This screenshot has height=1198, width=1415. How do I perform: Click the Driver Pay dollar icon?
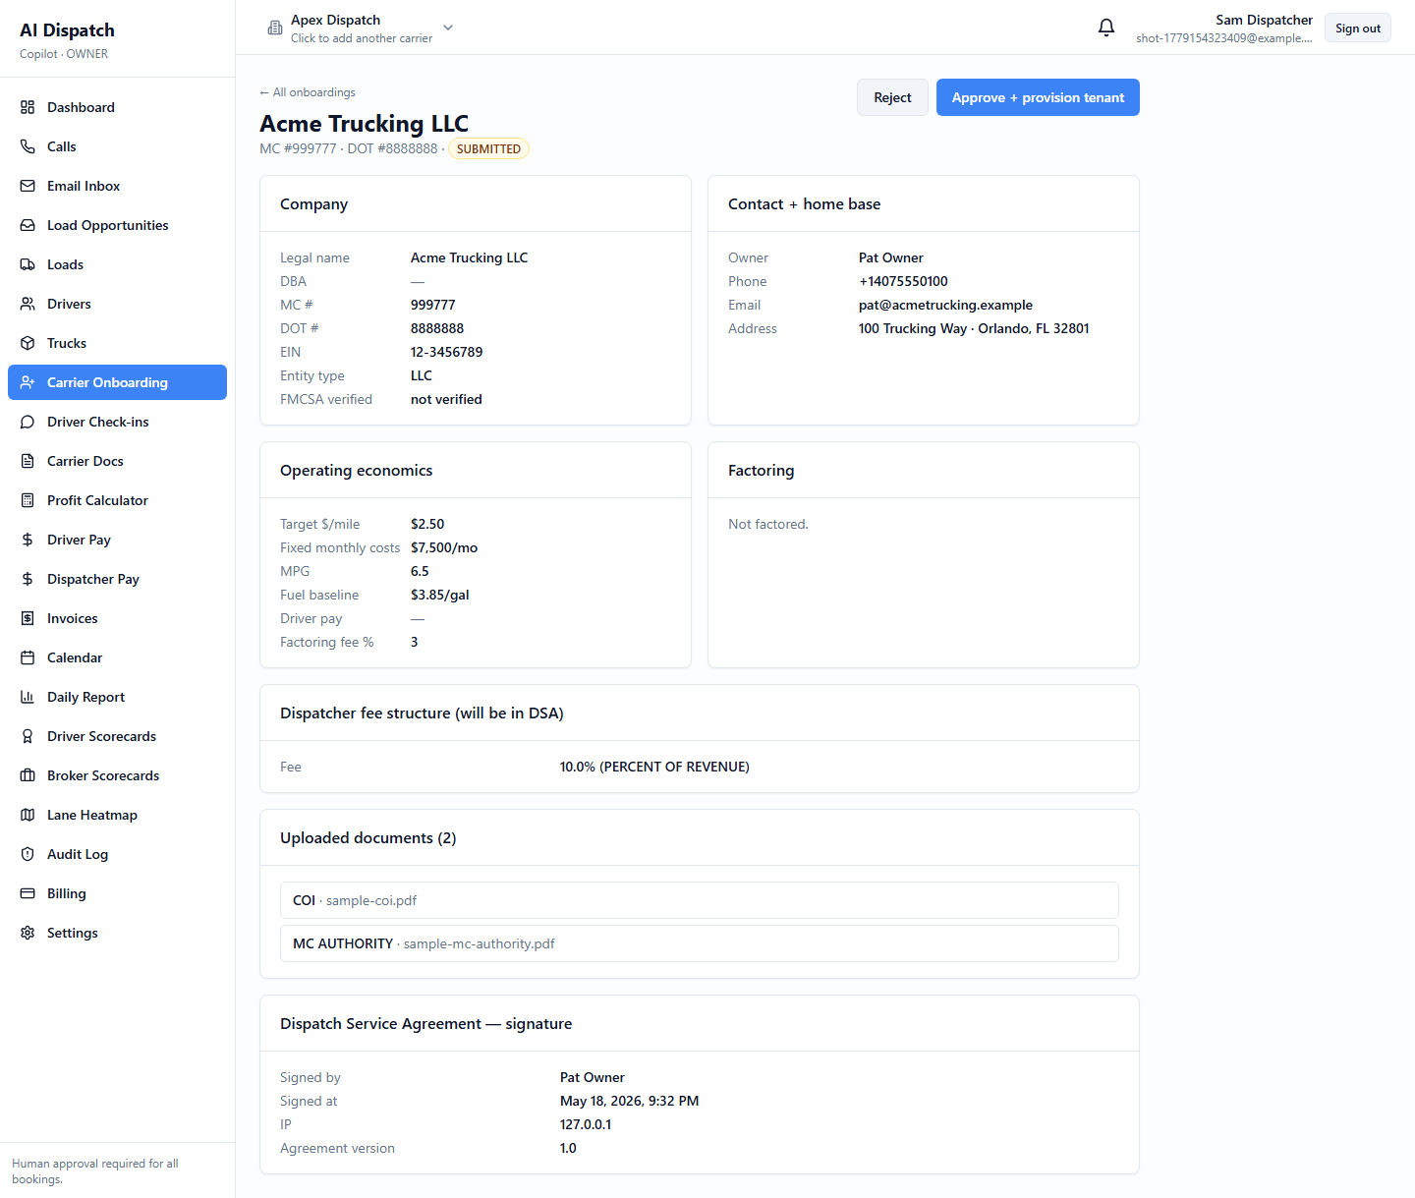pos(28,540)
